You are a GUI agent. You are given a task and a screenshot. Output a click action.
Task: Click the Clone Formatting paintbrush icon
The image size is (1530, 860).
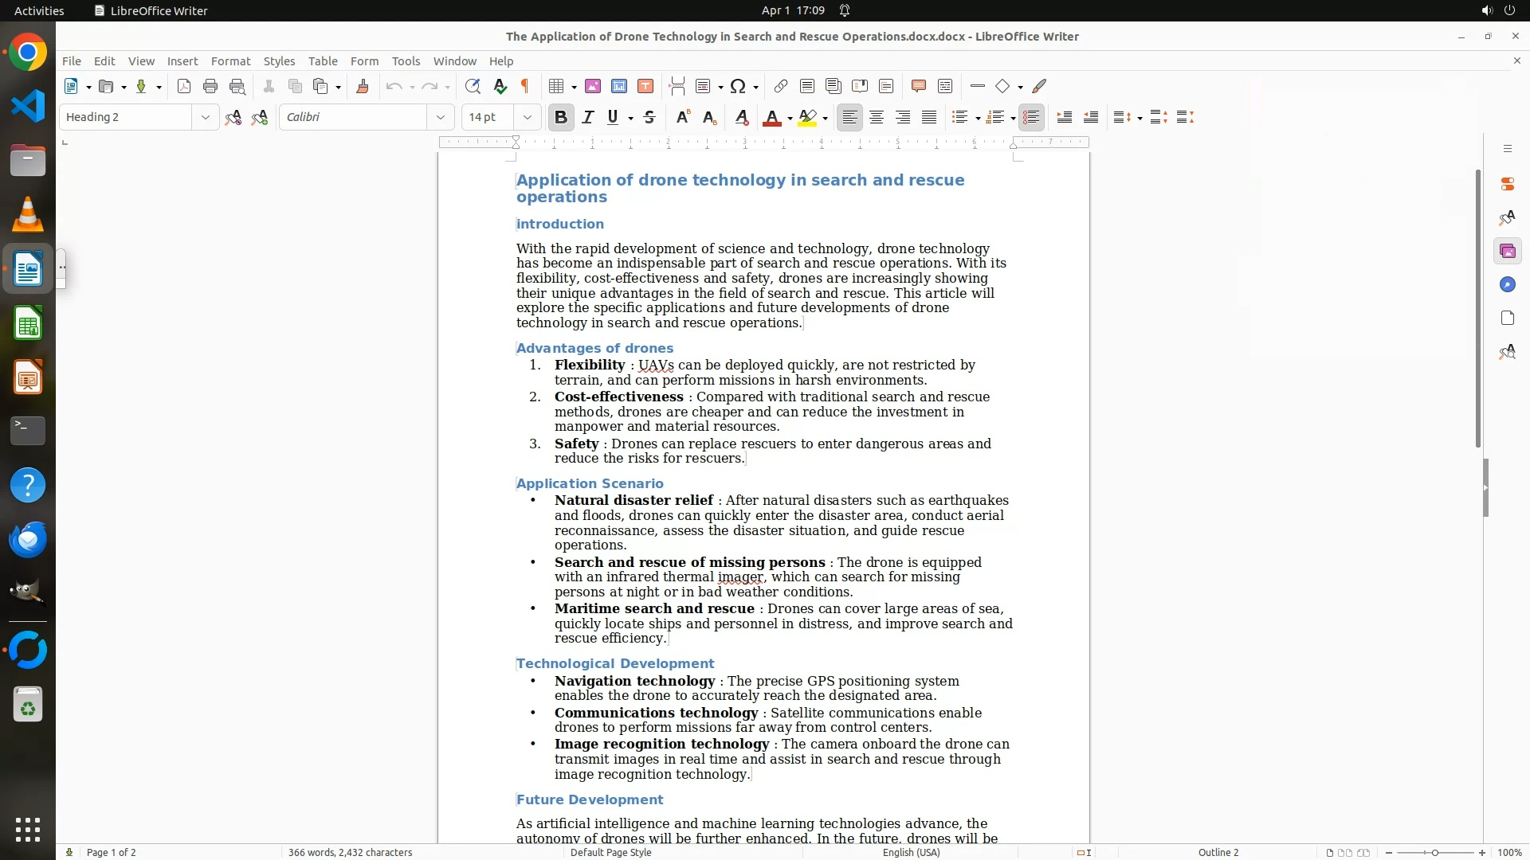[363, 86]
